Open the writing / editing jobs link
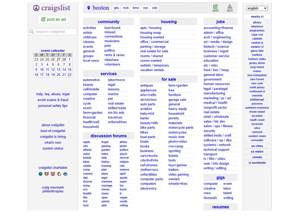 [x=215, y=168]
